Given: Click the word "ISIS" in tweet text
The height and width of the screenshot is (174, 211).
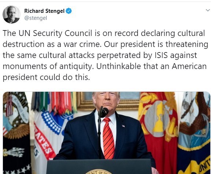Looking at the screenshot, I should [161, 55].
